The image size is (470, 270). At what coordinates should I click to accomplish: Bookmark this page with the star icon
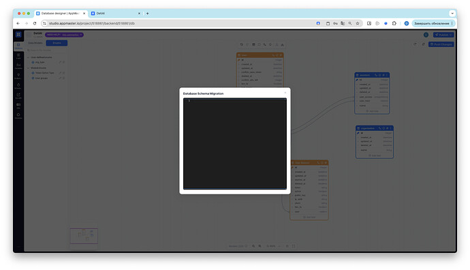click(358, 23)
